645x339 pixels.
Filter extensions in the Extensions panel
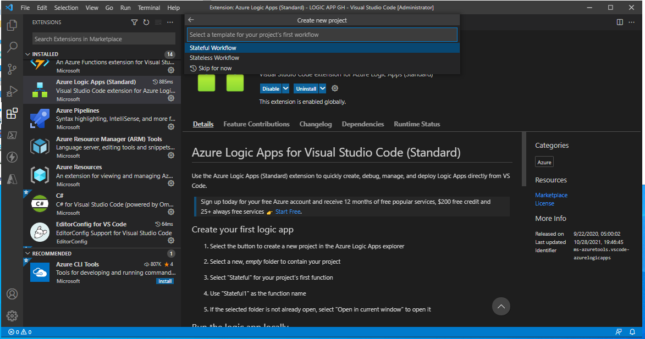[x=134, y=22]
